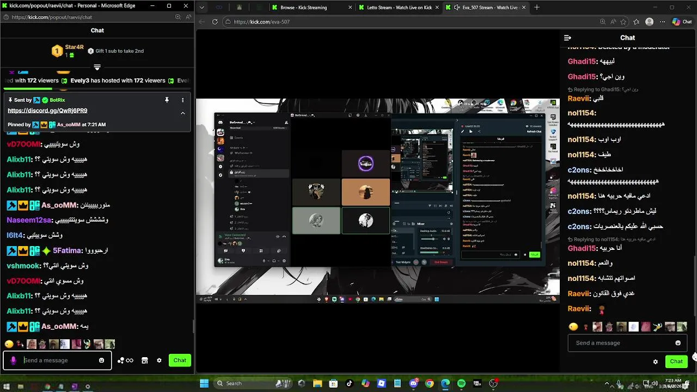Open Discord from taskbar
Screen dimensions: 697x392
(413, 383)
